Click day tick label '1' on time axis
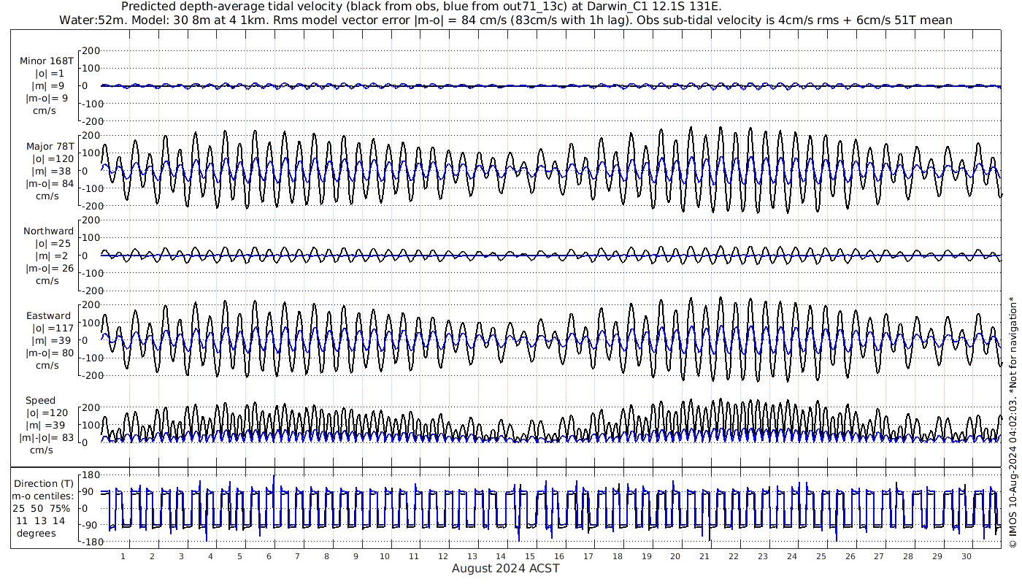 [123, 556]
